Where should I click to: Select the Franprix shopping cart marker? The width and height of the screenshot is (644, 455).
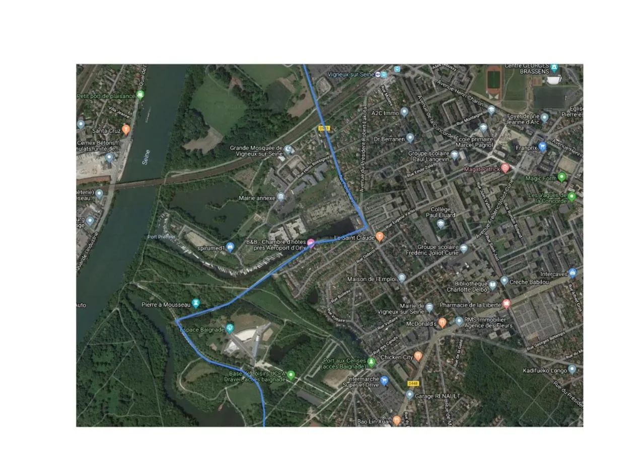(x=542, y=147)
